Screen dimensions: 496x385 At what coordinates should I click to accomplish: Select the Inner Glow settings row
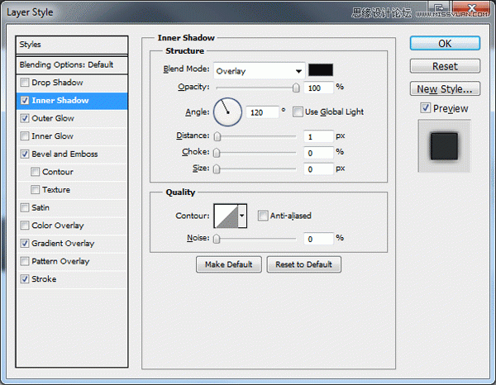(72, 136)
